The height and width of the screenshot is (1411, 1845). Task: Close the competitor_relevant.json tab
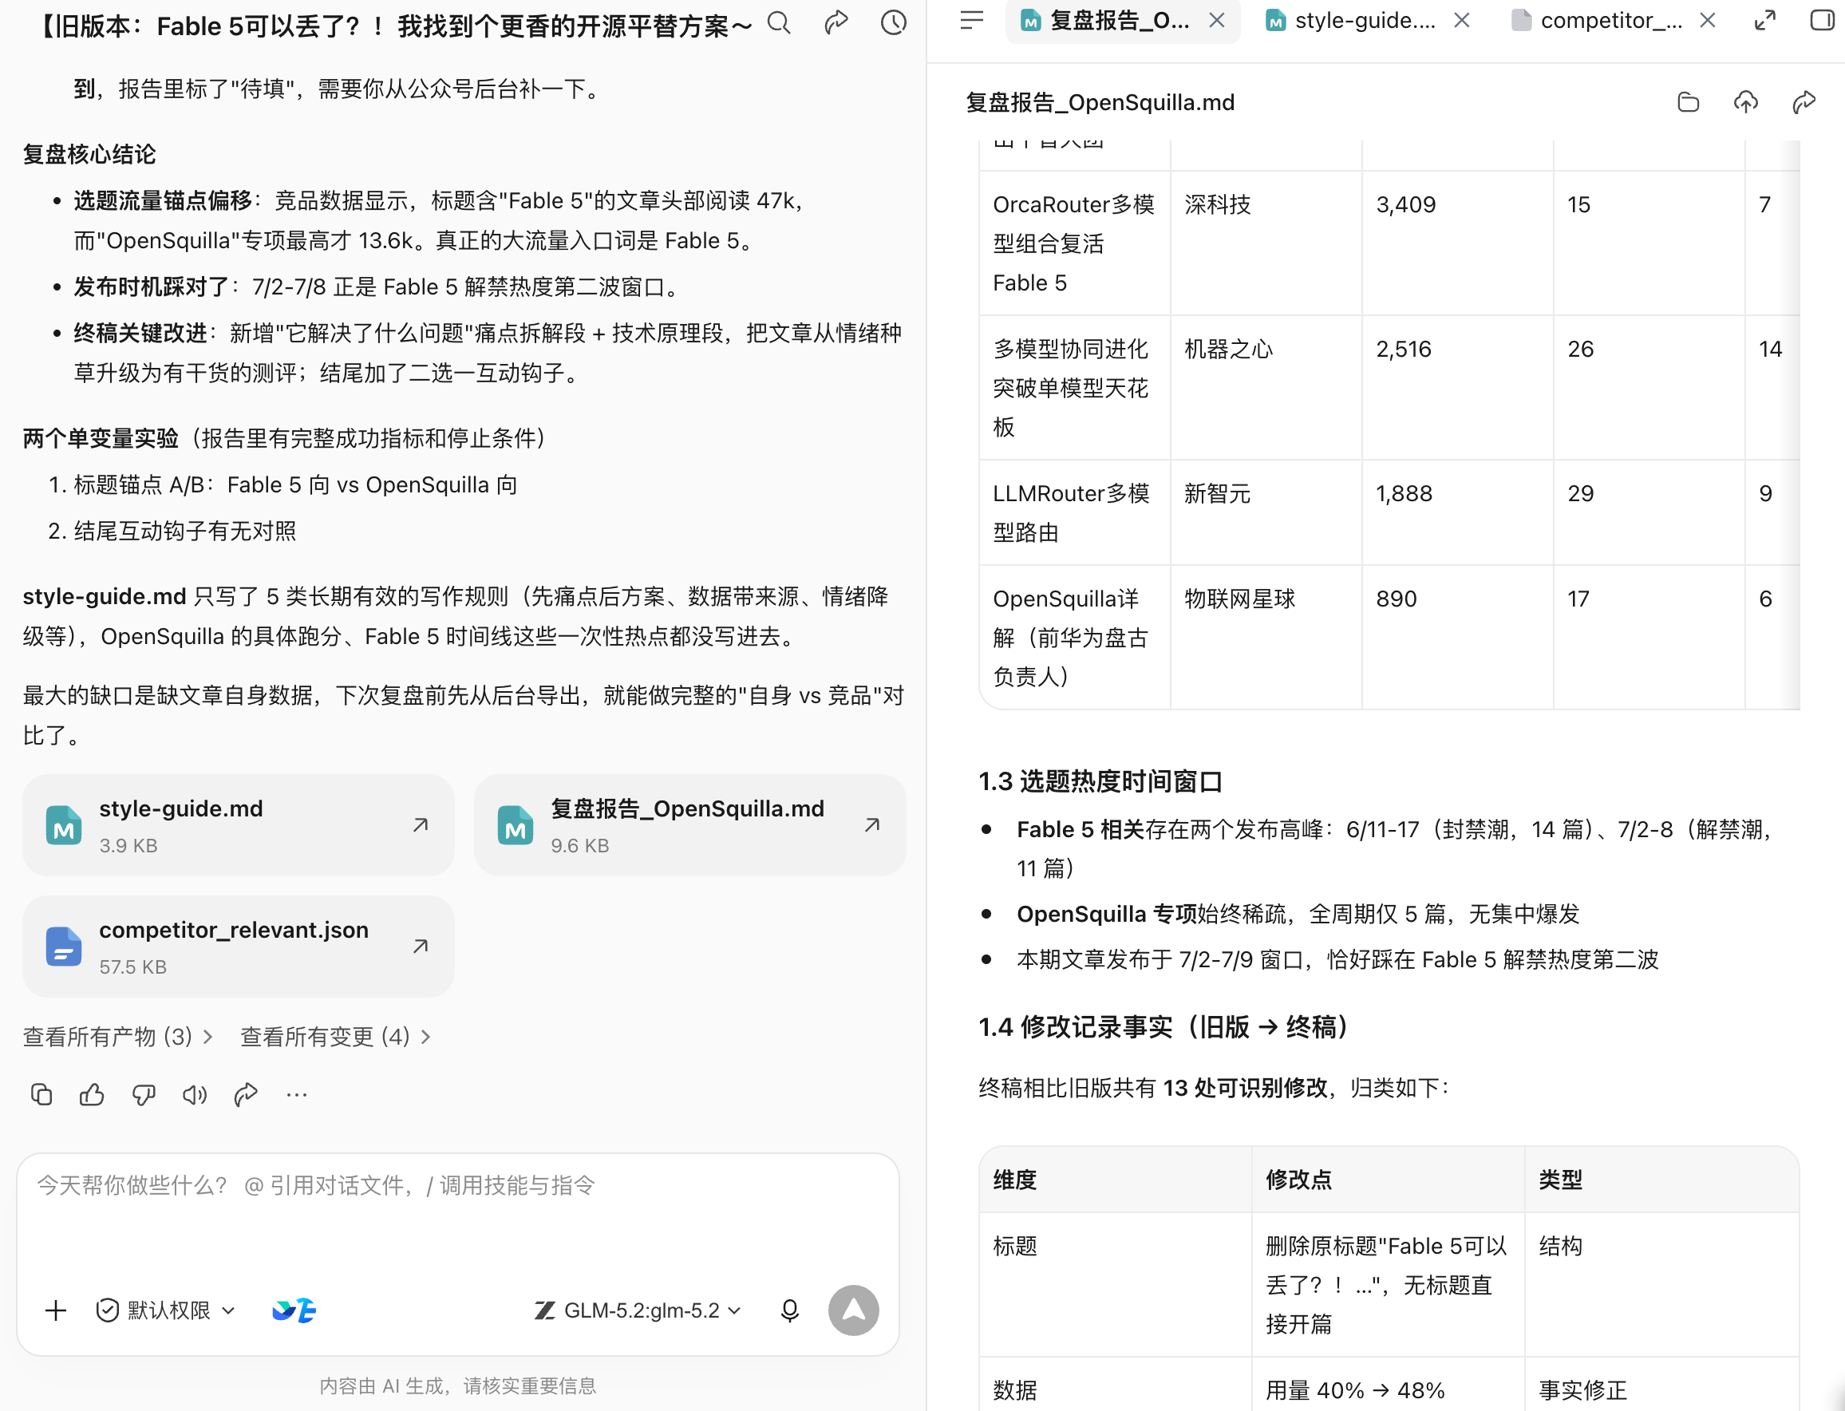[1707, 20]
